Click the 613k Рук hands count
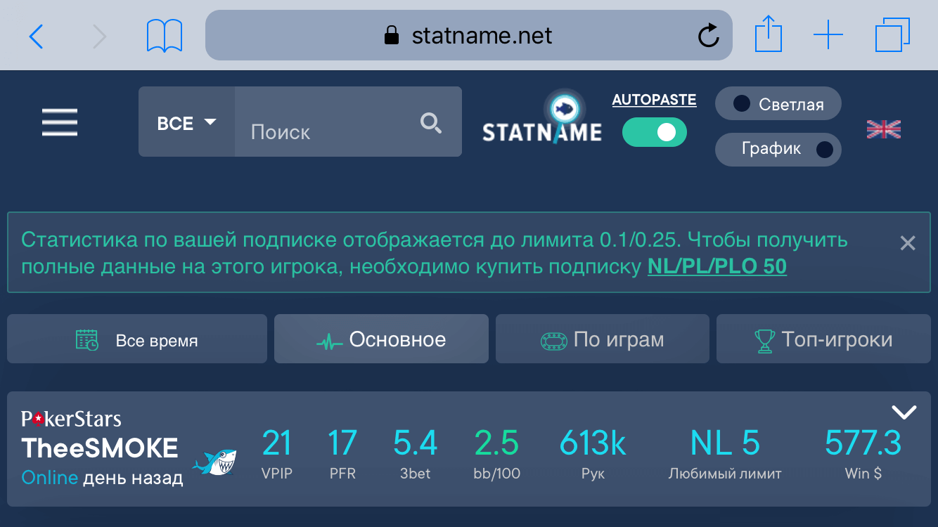Screen dimensions: 938x527 593,443
